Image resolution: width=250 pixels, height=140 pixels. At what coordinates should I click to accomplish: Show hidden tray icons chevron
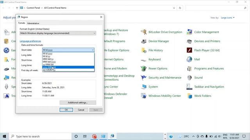[193, 136]
